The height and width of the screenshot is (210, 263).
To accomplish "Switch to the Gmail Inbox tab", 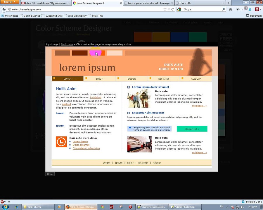I will (46, 3).
